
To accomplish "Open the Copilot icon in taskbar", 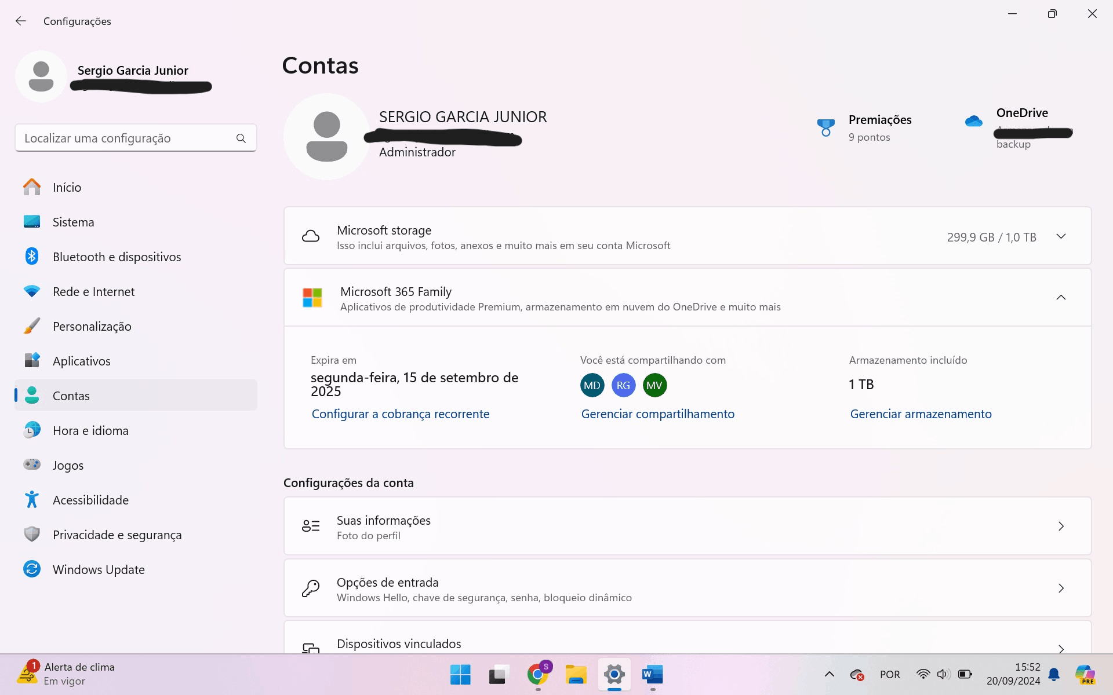I will click(x=1085, y=675).
